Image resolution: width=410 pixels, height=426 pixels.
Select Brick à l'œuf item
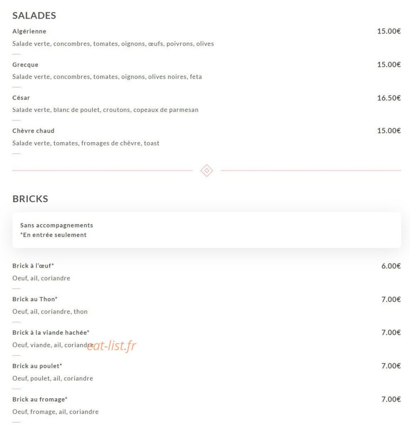(x=33, y=266)
